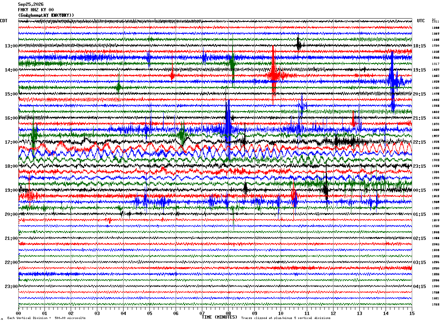Click the CDT timezone label

tap(4, 21)
